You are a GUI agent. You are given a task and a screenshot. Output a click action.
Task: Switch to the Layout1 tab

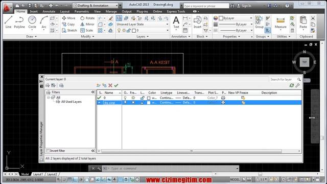point(38,174)
